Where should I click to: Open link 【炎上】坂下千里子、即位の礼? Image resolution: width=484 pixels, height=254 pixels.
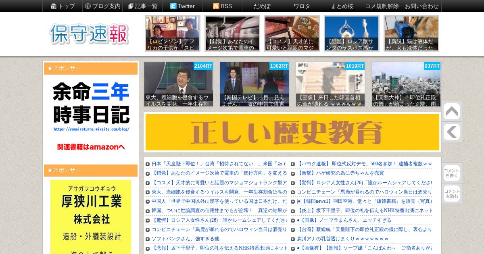pyautogui.click(x=364, y=211)
